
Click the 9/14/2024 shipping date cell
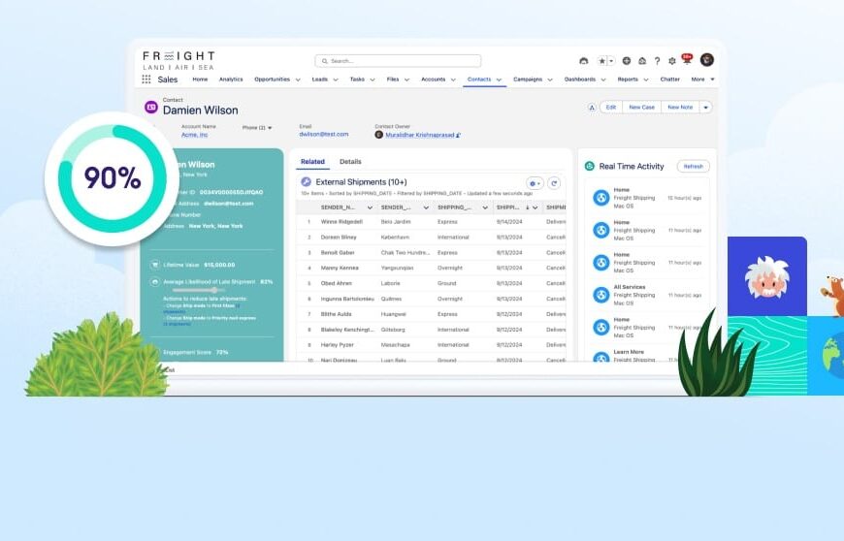(509, 222)
